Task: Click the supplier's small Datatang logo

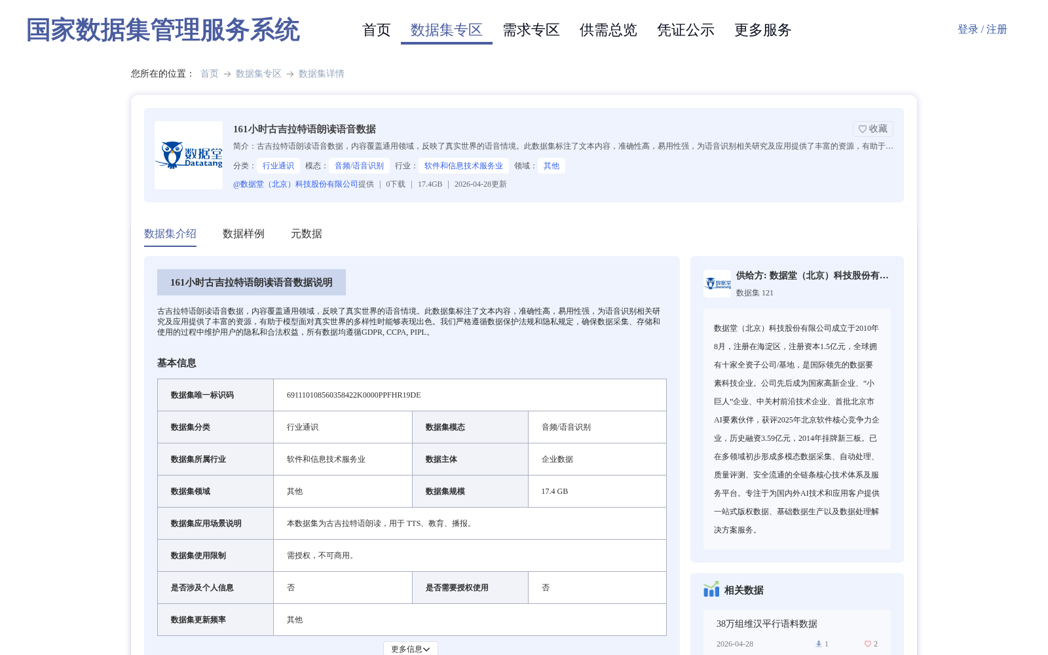Action: tap(717, 284)
